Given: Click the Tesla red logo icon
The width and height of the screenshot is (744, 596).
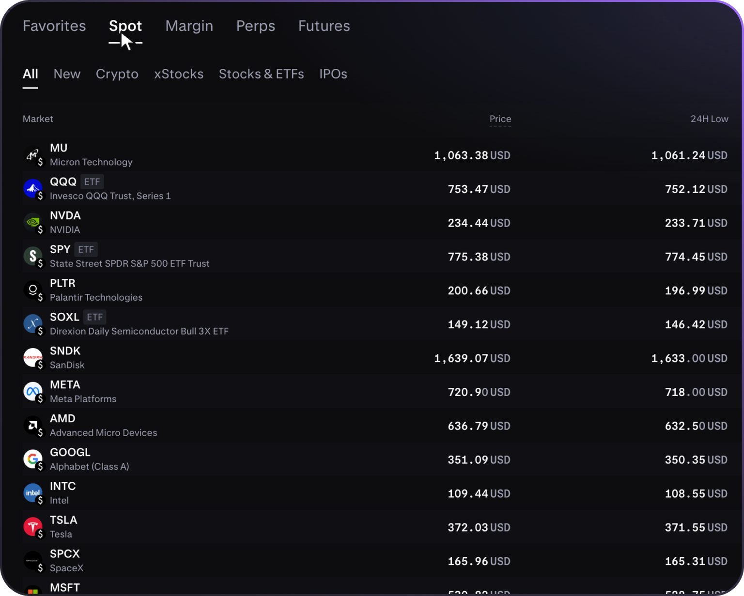Looking at the screenshot, I should point(32,527).
